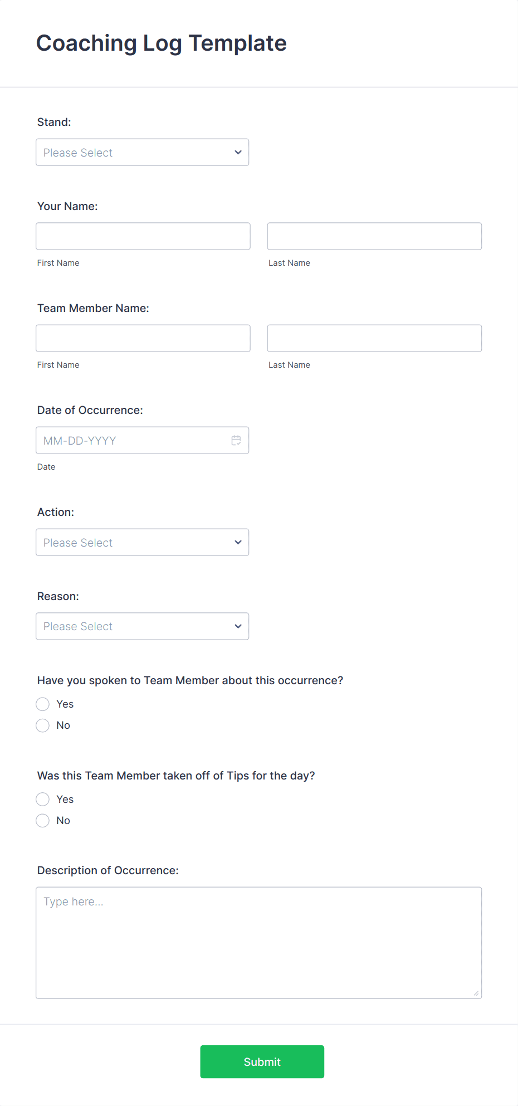The width and height of the screenshot is (518, 1106).
Task: Click the calendar icon in Date of Occurrence field
Action: (x=236, y=440)
